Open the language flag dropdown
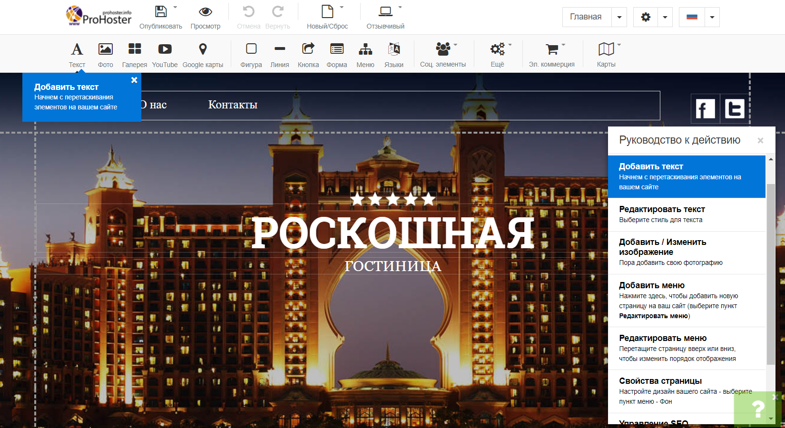This screenshot has height=428, width=785. pos(712,17)
